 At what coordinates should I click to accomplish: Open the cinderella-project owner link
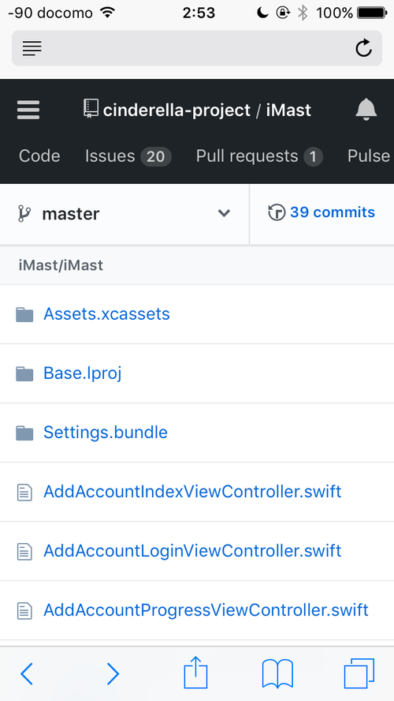click(177, 110)
